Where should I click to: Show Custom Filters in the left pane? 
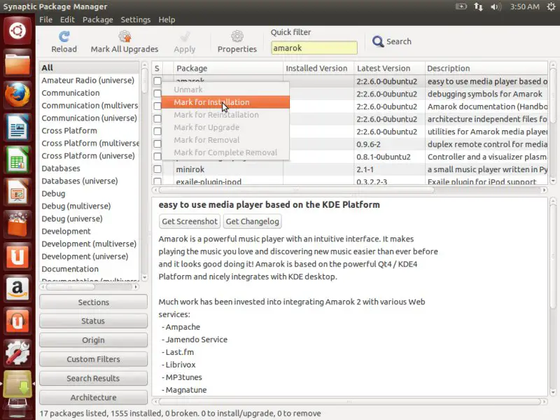[93, 359]
